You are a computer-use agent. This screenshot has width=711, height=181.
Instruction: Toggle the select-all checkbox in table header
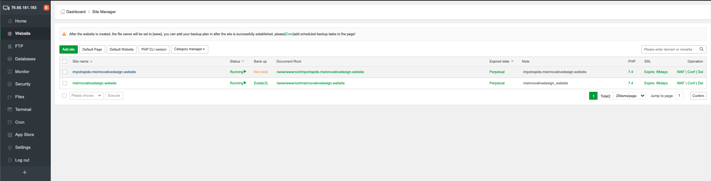pos(65,61)
